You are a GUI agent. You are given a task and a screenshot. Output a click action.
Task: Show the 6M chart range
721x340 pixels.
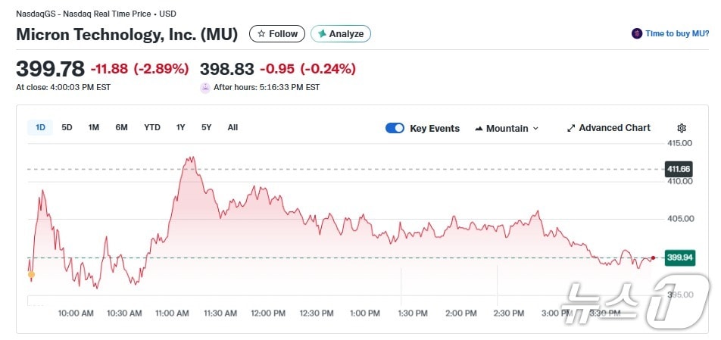[121, 127]
